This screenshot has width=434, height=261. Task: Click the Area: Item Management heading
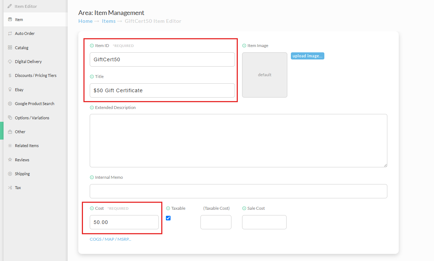pyautogui.click(x=111, y=13)
